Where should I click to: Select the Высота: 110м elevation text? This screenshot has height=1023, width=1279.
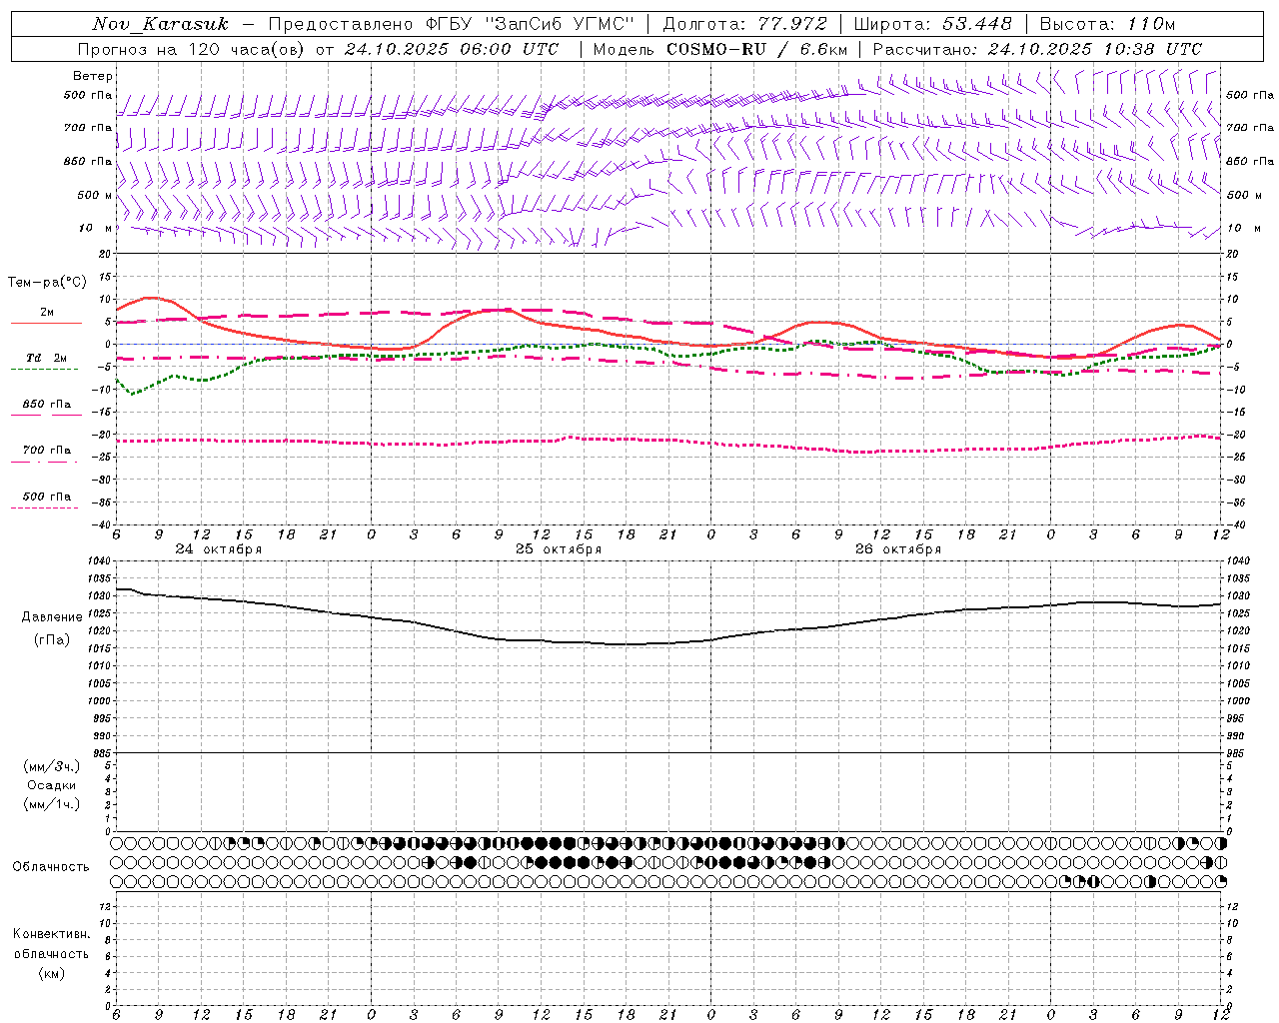click(1107, 24)
